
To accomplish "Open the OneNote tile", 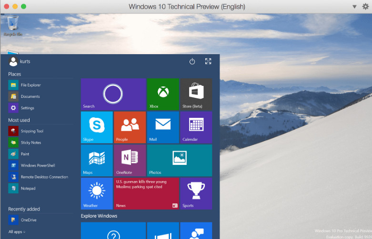I will (x=130, y=161).
